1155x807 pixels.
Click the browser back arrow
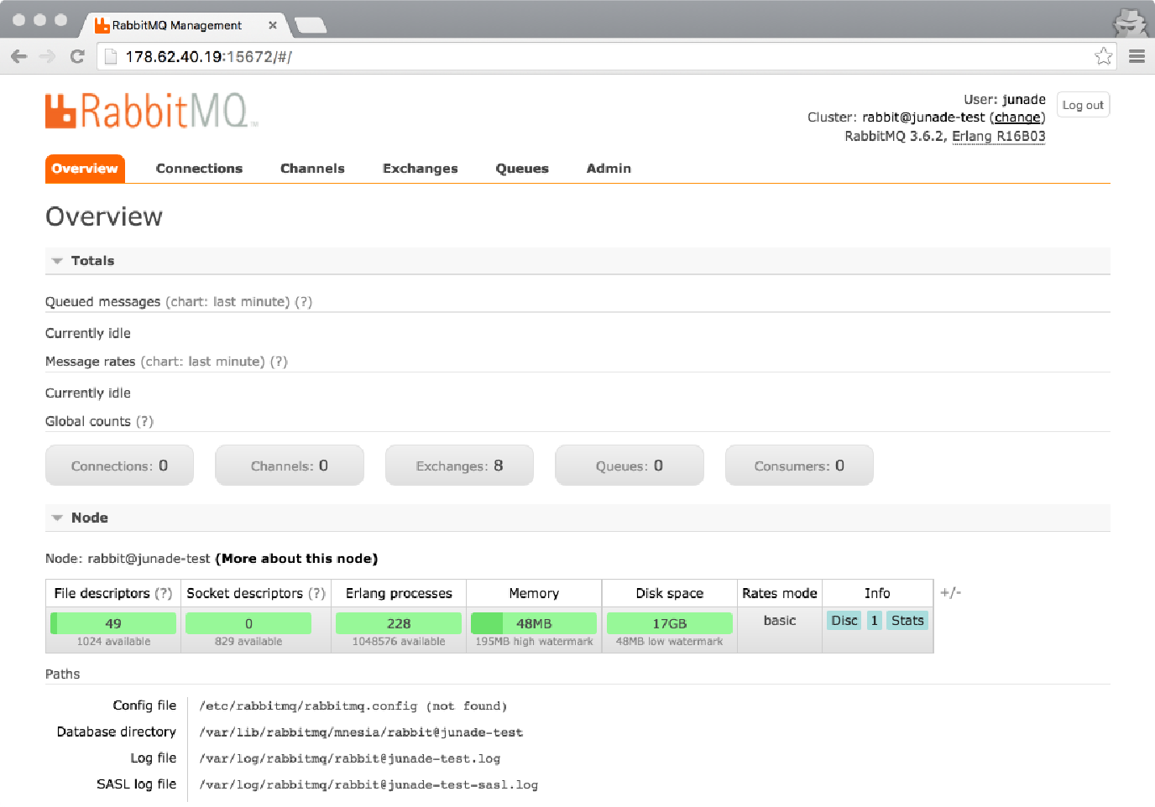click(x=18, y=56)
